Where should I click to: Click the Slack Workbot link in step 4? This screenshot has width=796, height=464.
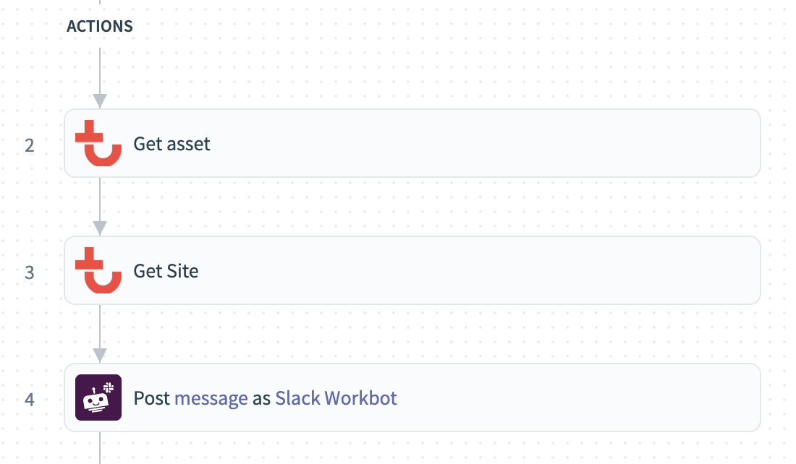click(335, 398)
